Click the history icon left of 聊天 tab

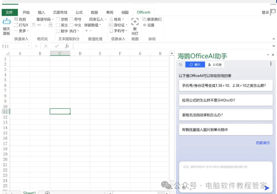click(x=180, y=65)
